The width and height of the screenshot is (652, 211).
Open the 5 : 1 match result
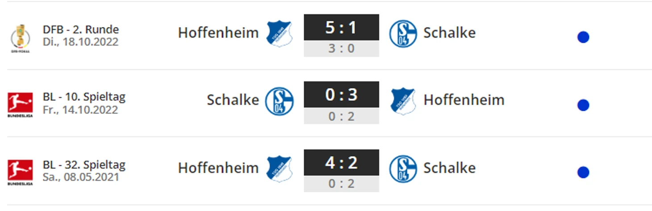click(x=341, y=27)
